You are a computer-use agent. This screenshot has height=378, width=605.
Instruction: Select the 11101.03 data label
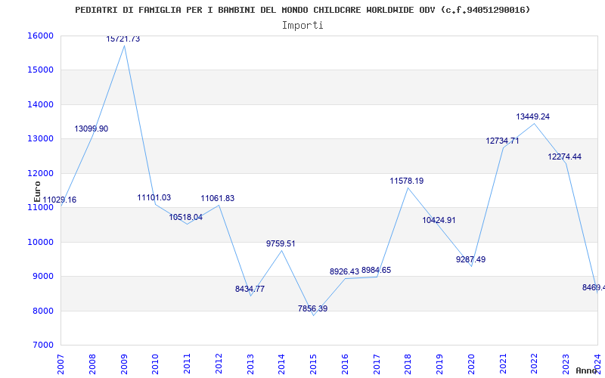154,197
